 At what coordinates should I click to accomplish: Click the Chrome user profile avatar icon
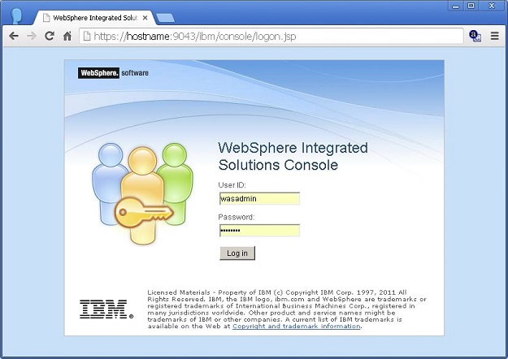16,16
